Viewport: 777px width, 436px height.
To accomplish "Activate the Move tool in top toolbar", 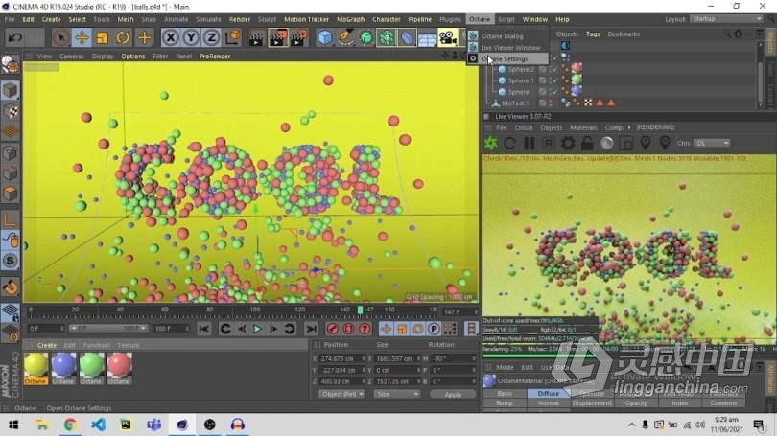I will (x=82, y=37).
